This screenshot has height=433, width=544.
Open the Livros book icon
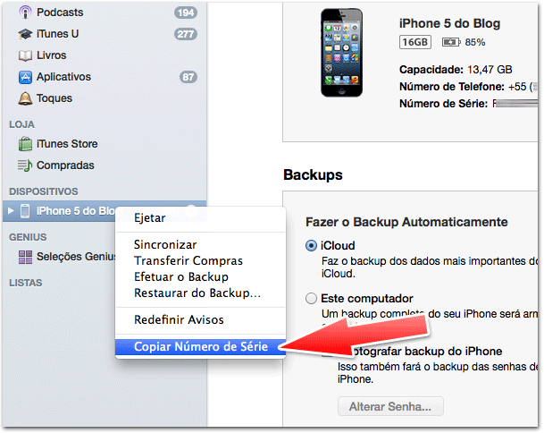click(25, 55)
